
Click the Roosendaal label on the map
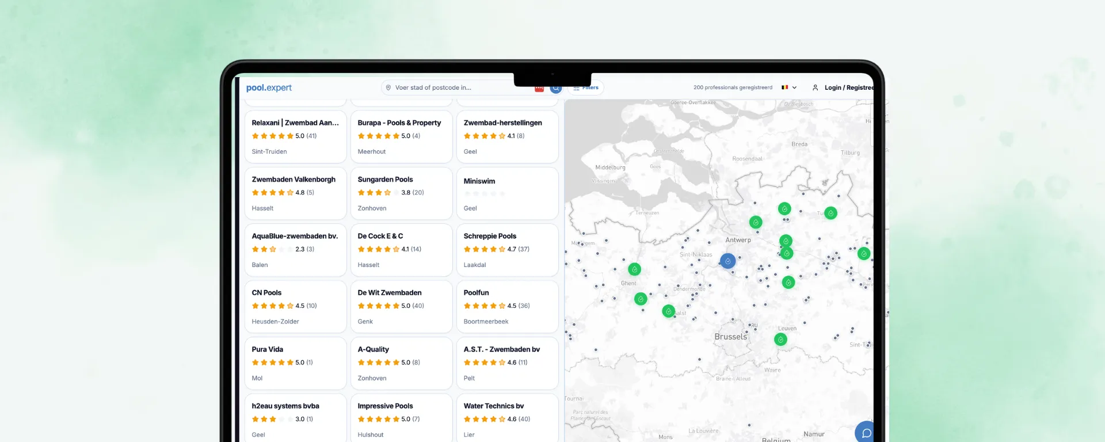point(747,159)
